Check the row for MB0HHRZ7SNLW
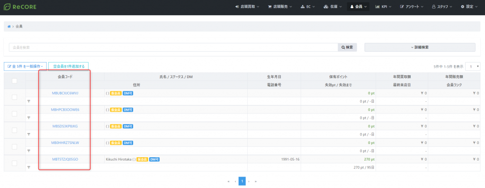This screenshot has height=188, width=485. point(15,147)
